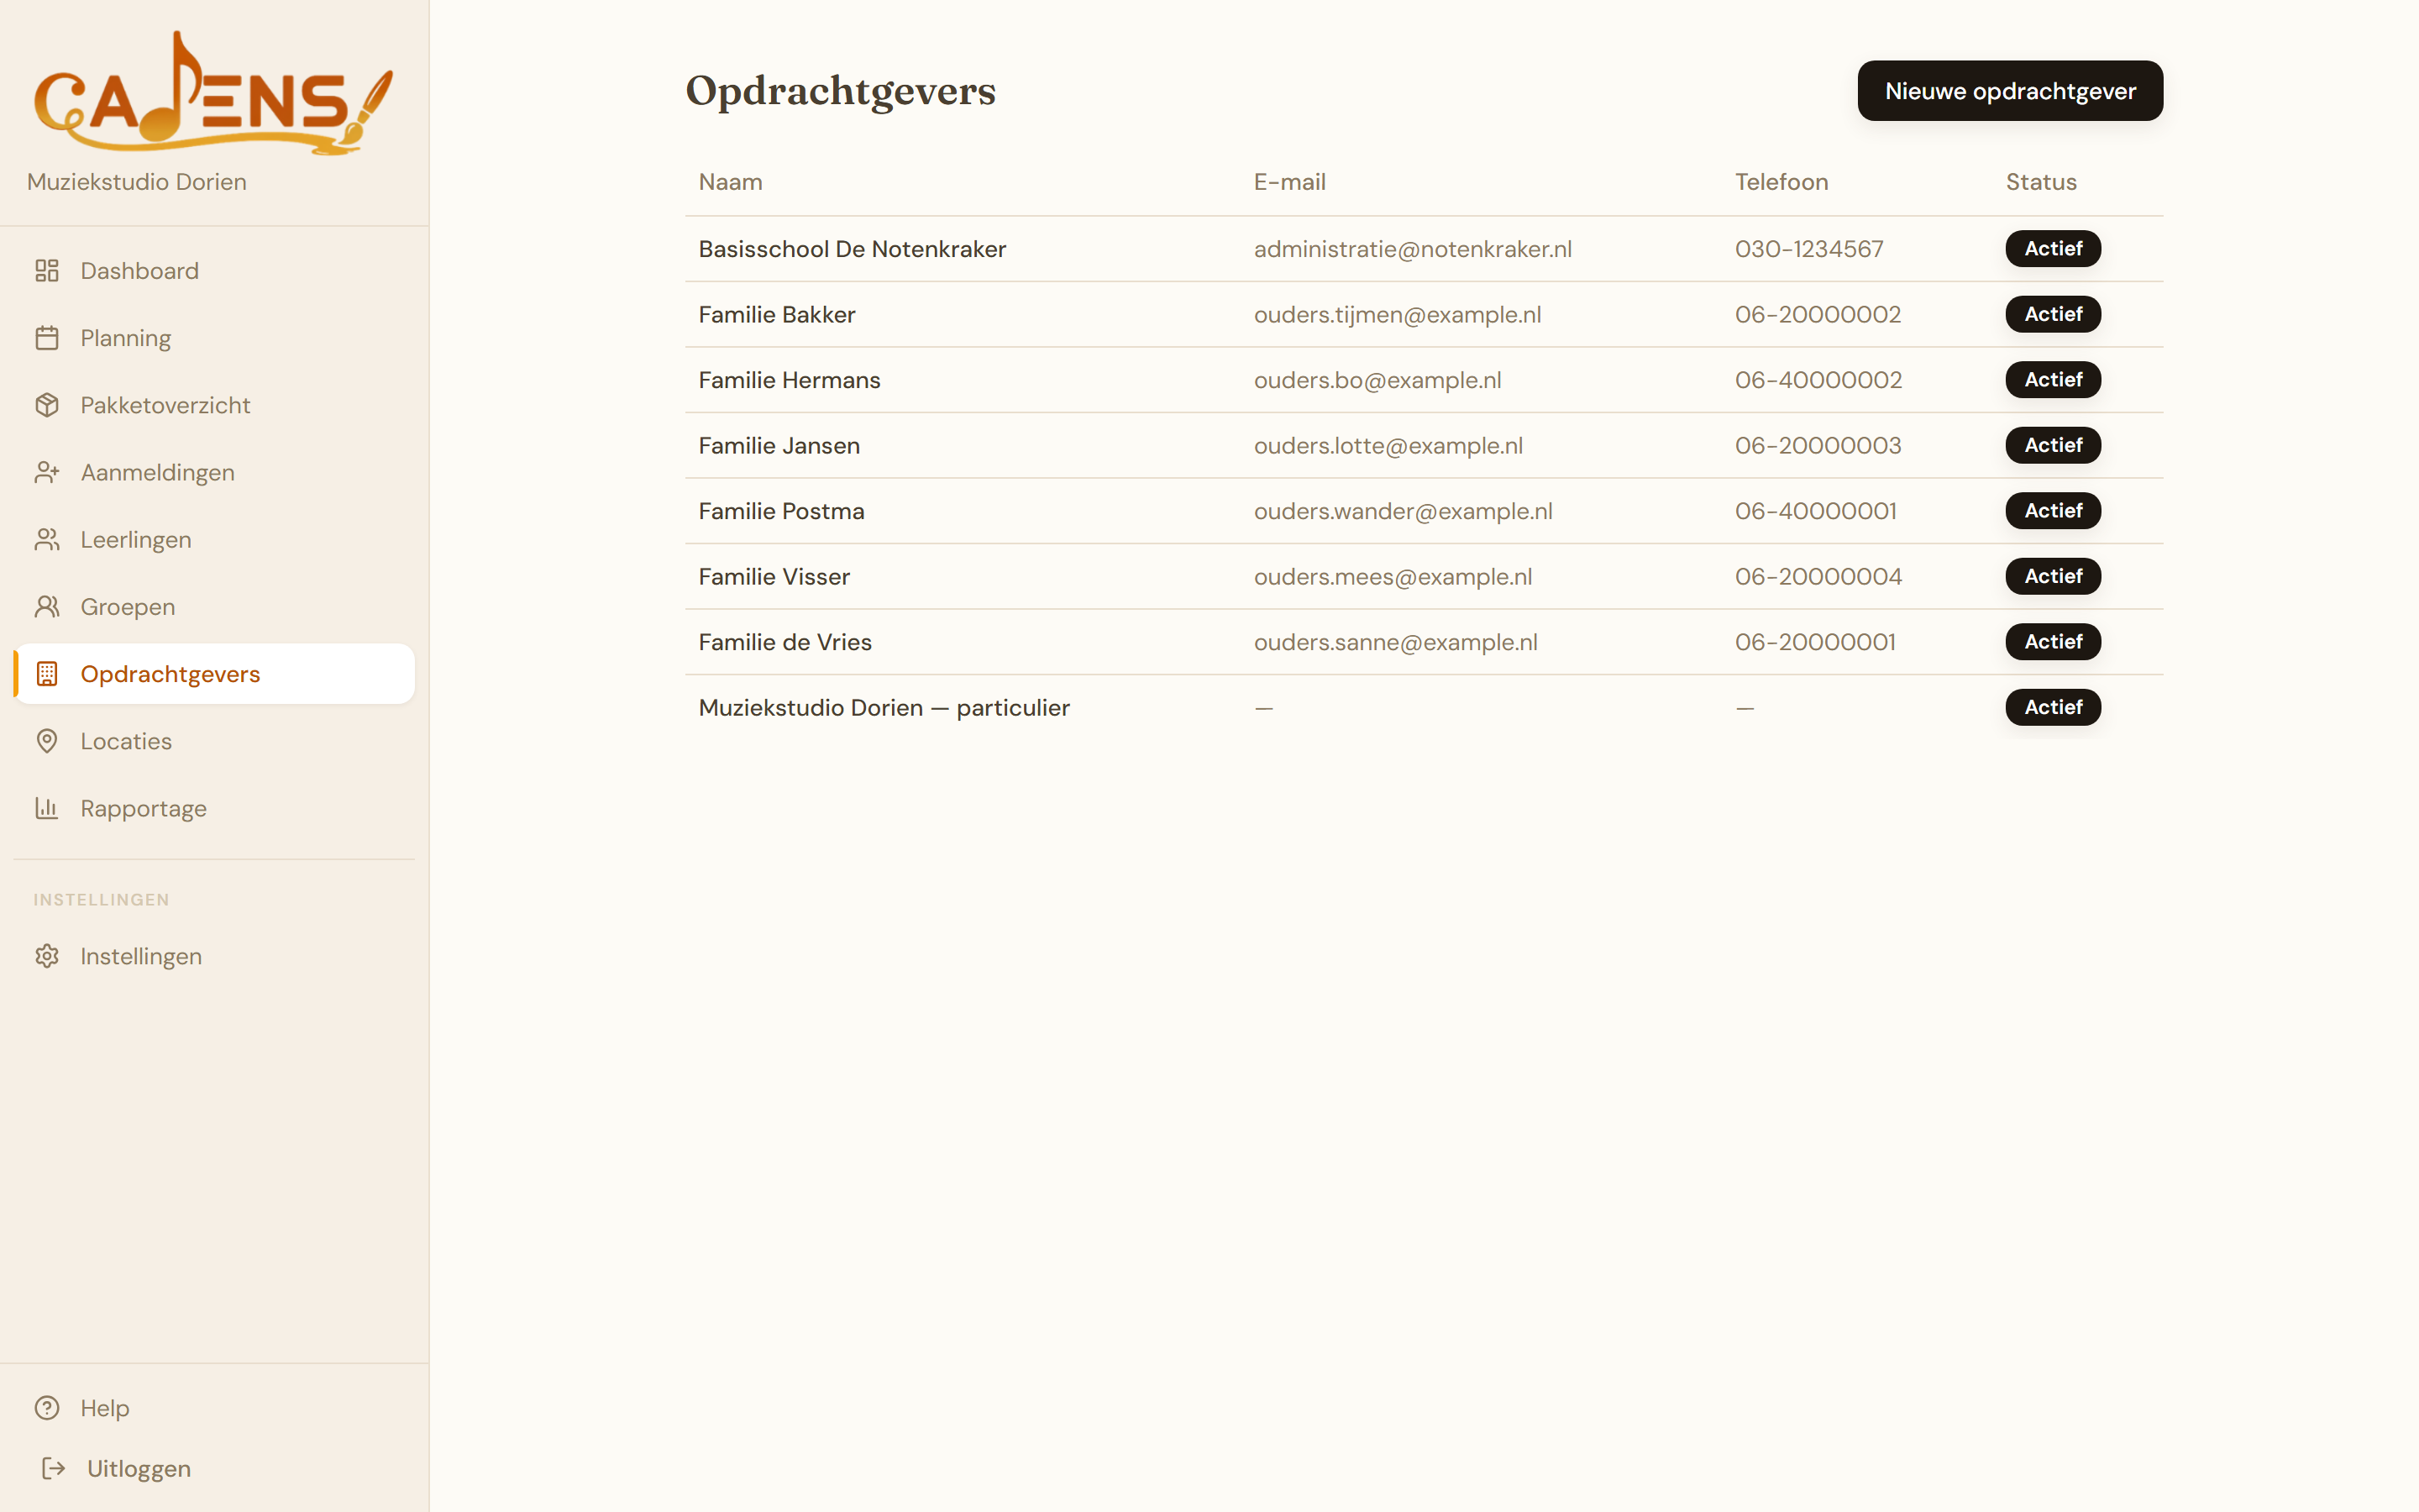
Task: Open Familie Postma record
Action: [x=1424, y=511]
